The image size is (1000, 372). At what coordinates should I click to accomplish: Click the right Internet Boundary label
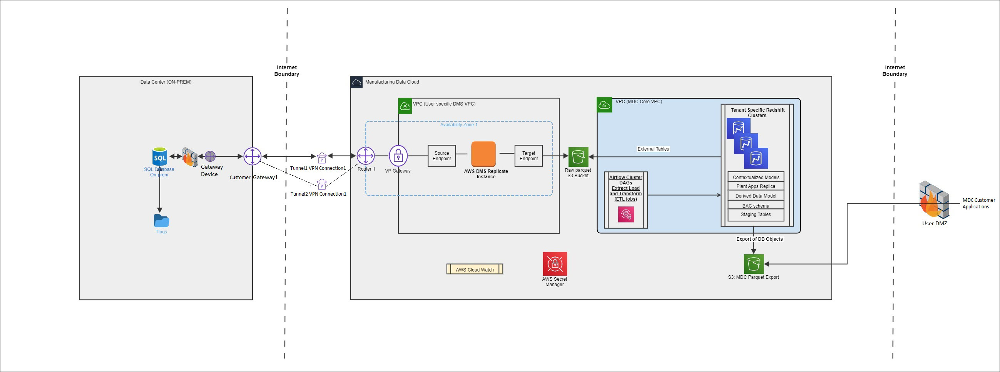click(x=895, y=71)
